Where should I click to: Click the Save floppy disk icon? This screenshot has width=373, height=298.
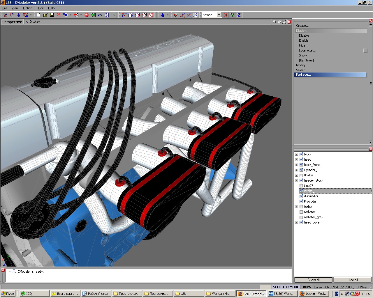tap(52, 15)
